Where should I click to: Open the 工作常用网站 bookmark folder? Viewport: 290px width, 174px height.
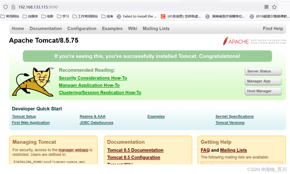[x=85, y=16]
